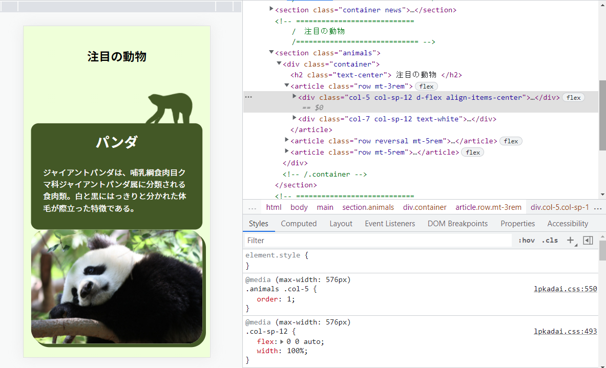Viewport: 606px width, 368px height.
Task: Click the パンダ heading in the preview
Action: (x=117, y=142)
